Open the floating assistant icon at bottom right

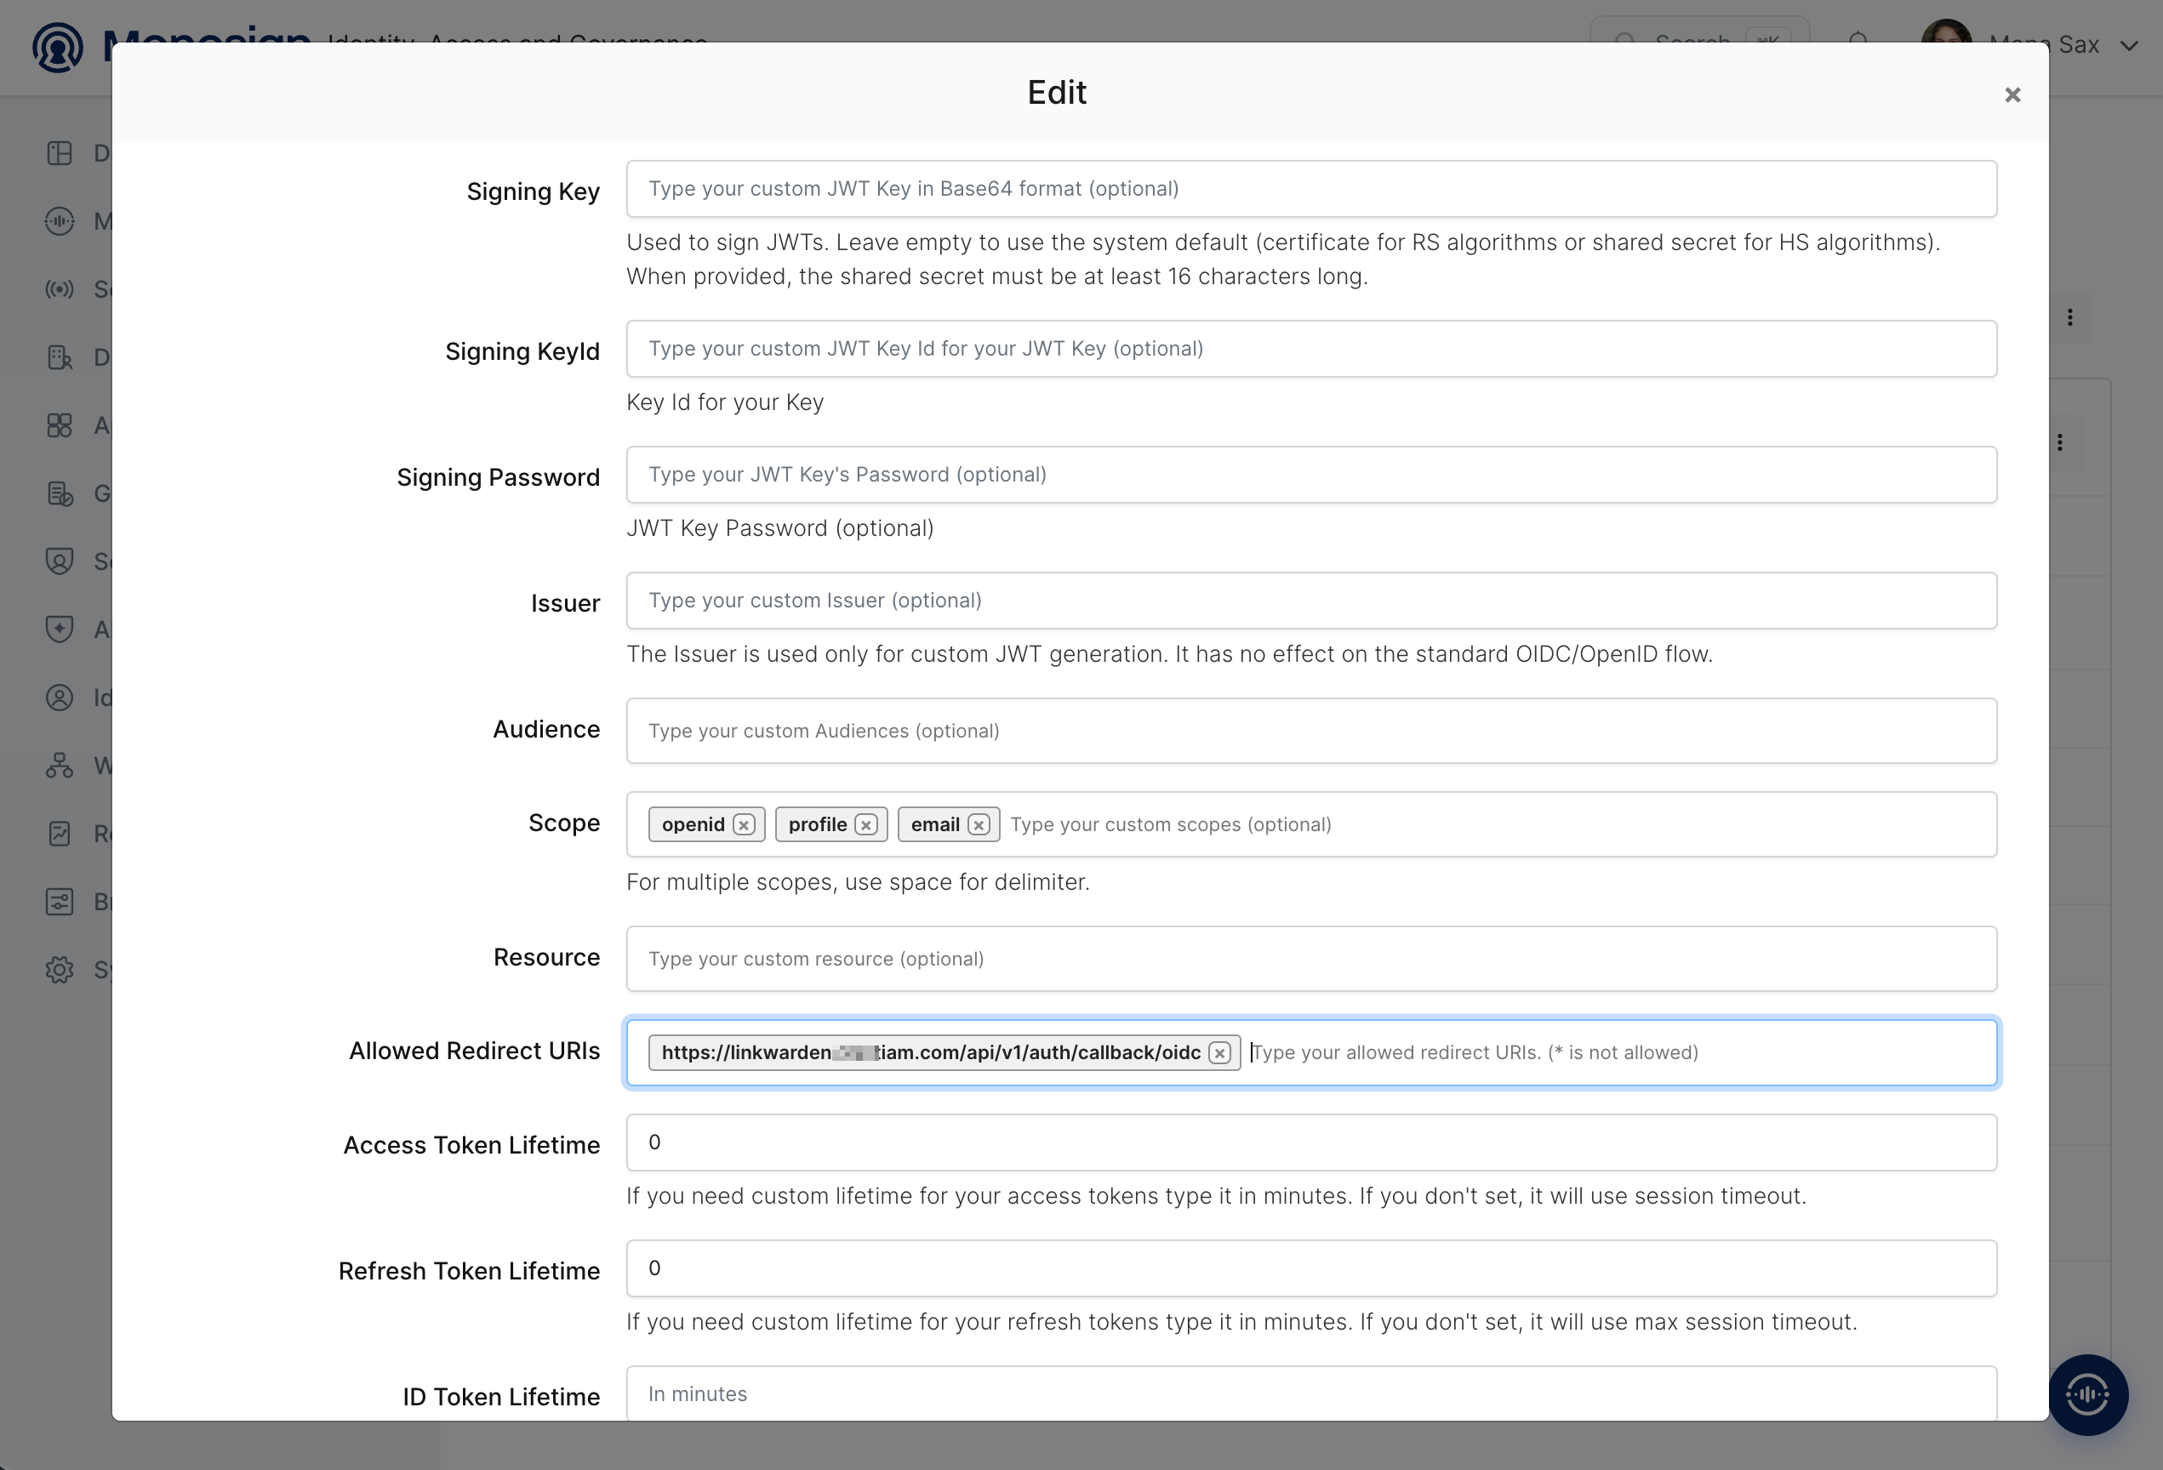pos(2087,1393)
